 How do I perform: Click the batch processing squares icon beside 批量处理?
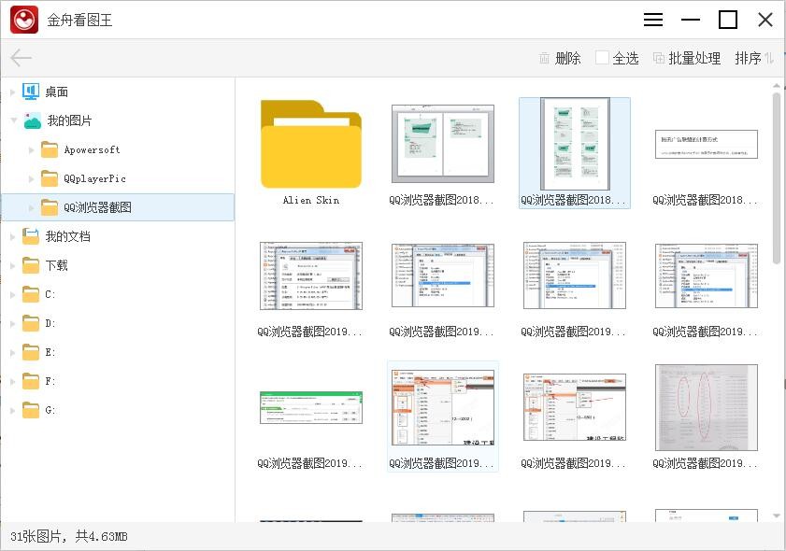pyautogui.click(x=660, y=57)
